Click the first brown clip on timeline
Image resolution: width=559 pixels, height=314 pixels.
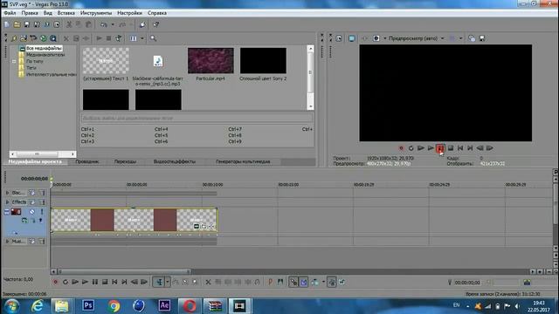102,220
